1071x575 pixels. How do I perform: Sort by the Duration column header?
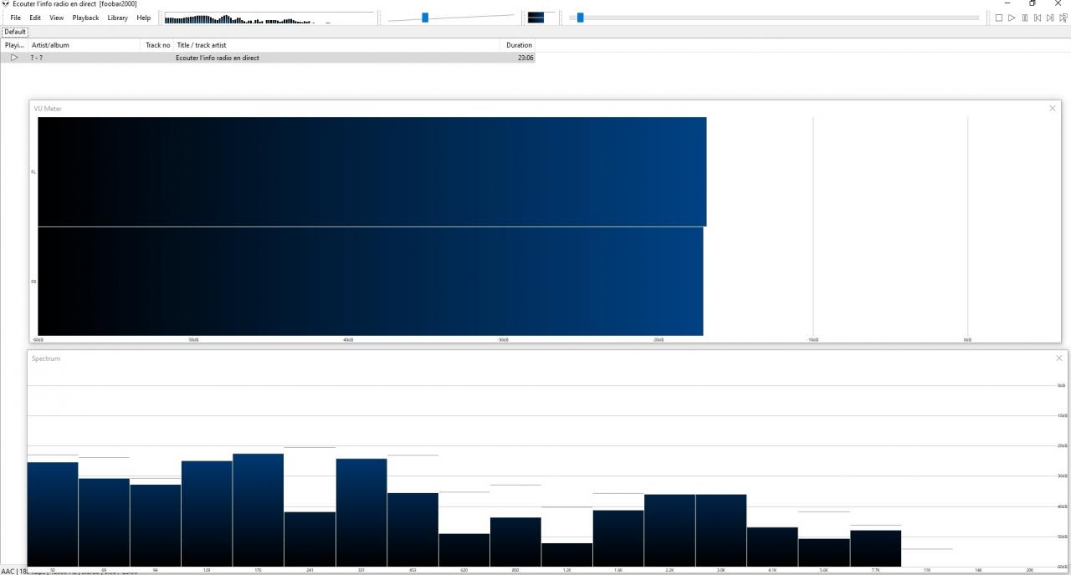[518, 45]
